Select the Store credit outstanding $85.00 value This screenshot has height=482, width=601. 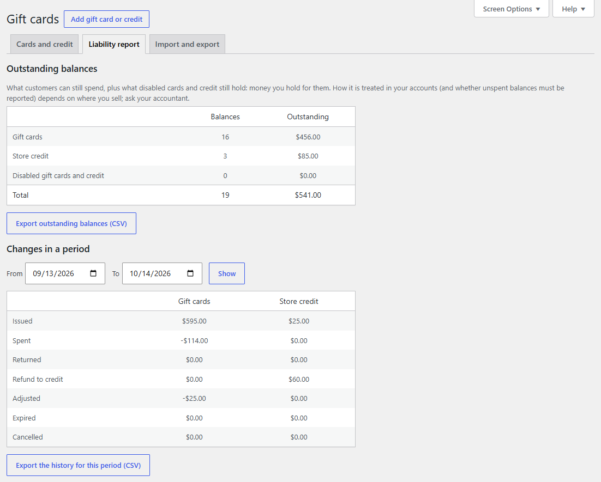point(308,156)
